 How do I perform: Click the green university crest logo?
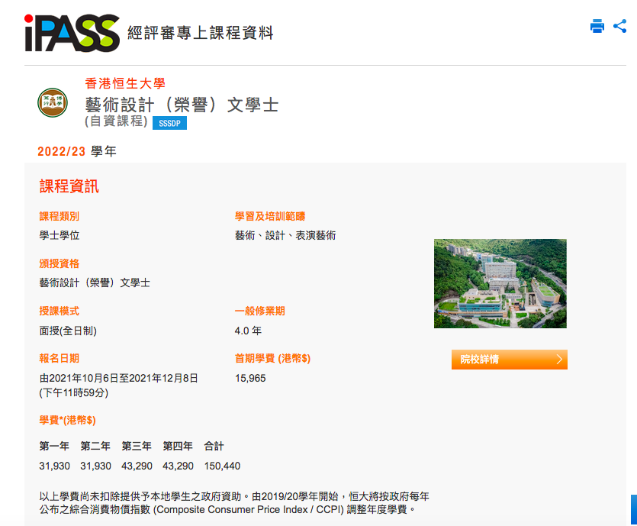click(x=53, y=102)
